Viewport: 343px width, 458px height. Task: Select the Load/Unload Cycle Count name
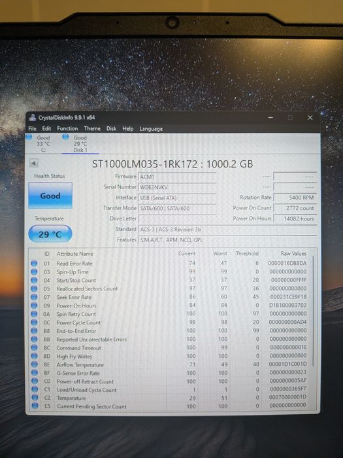[x=87, y=390]
